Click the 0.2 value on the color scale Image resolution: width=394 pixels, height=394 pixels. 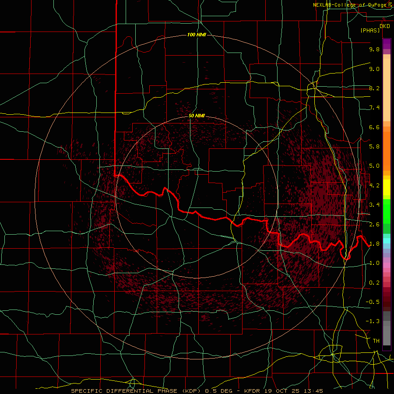click(374, 283)
